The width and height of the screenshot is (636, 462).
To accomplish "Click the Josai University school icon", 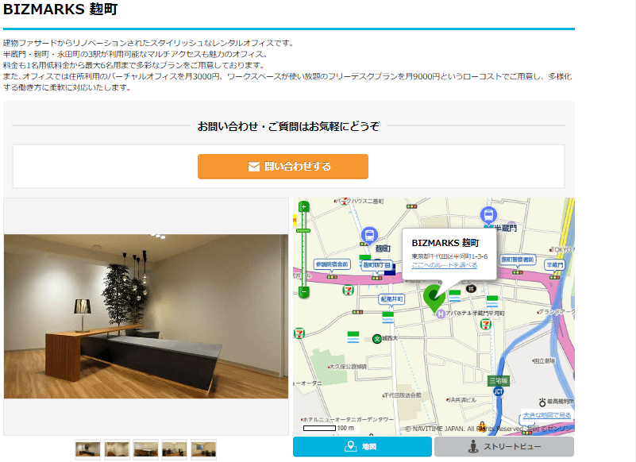I will (x=376, y=338).
